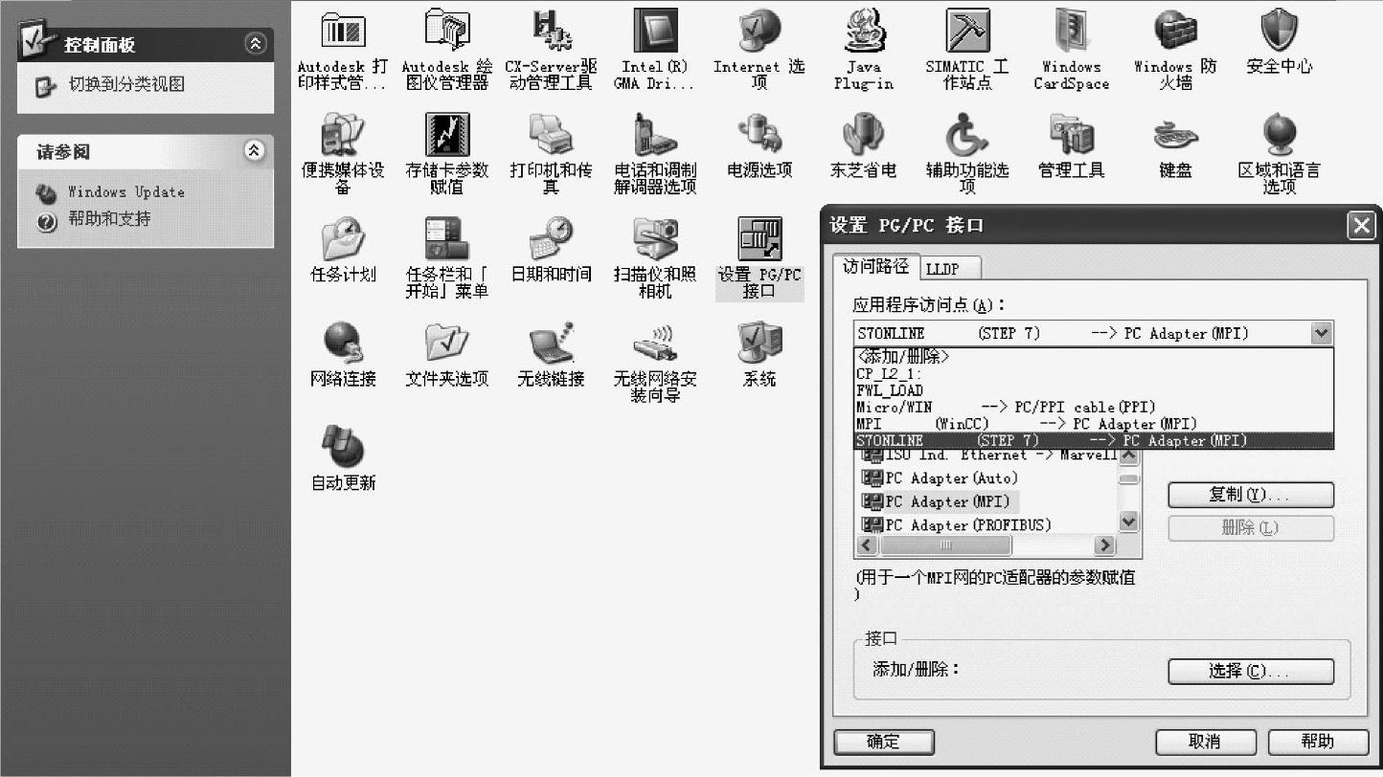Click the interface list scroll-left arrow

(868, 545)
